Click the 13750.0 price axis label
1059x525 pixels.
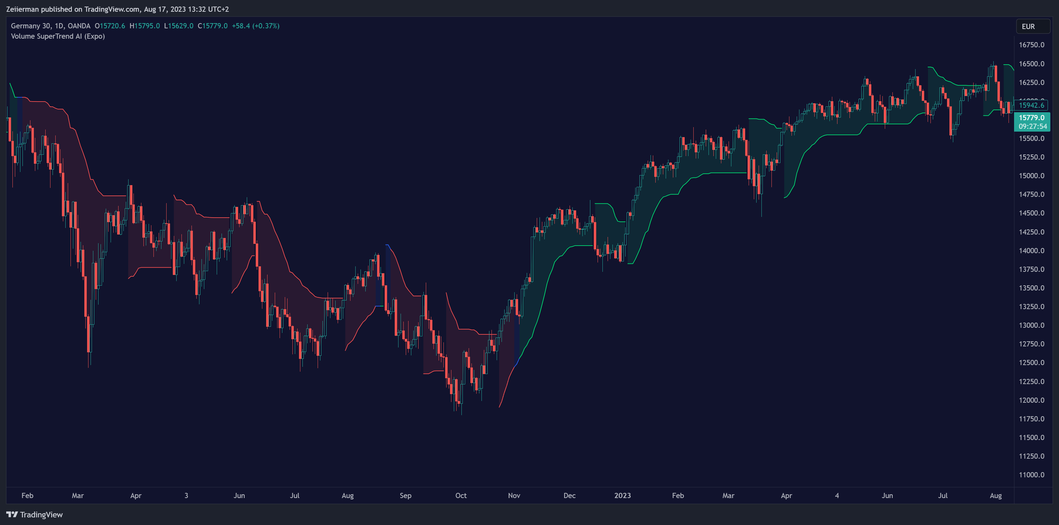point(1031,269)
